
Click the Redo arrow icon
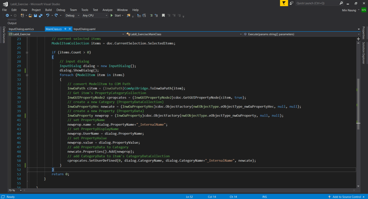pyautogui.click(x=56, y=15)
